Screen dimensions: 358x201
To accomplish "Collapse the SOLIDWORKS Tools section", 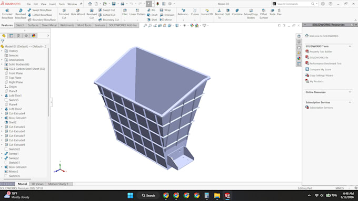I will point(350,46).
